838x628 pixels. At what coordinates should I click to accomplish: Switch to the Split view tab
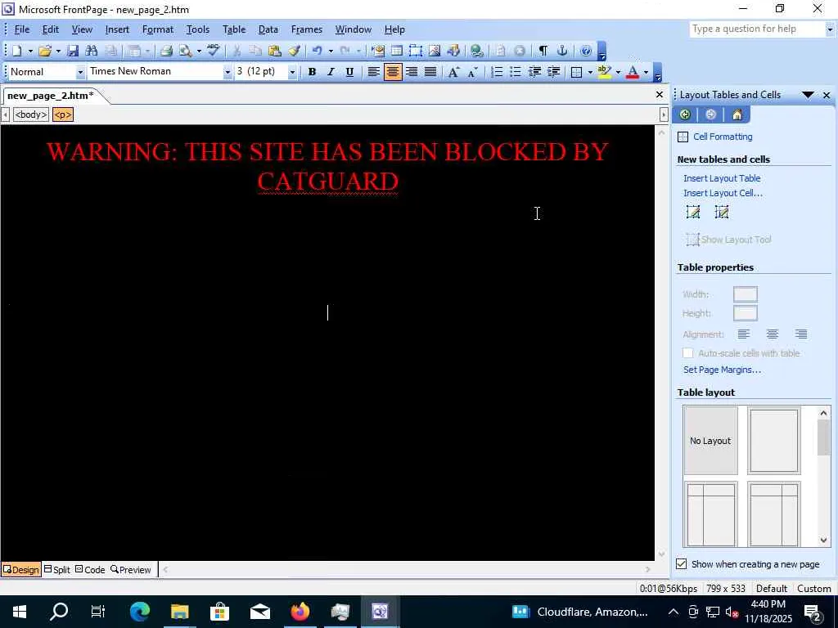tap(56, 570)
